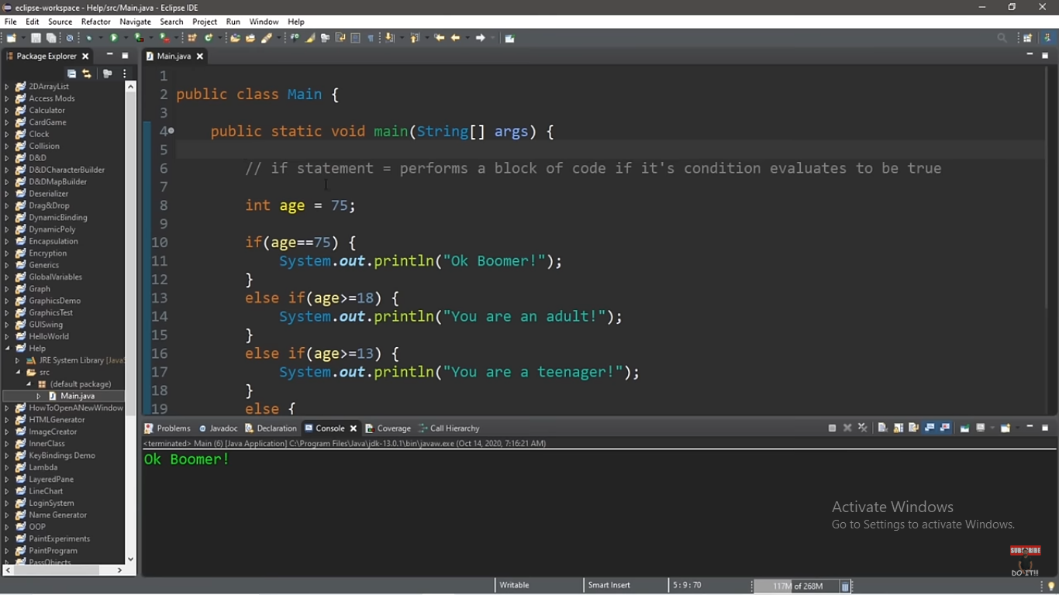
Task: Click the Smart Insert status bar field
Action: click(x=609, y=585)
